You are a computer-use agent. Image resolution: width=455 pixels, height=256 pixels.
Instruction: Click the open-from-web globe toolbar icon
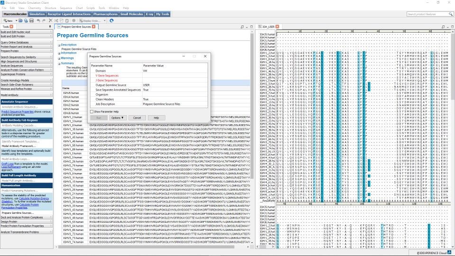pos(26,21)
